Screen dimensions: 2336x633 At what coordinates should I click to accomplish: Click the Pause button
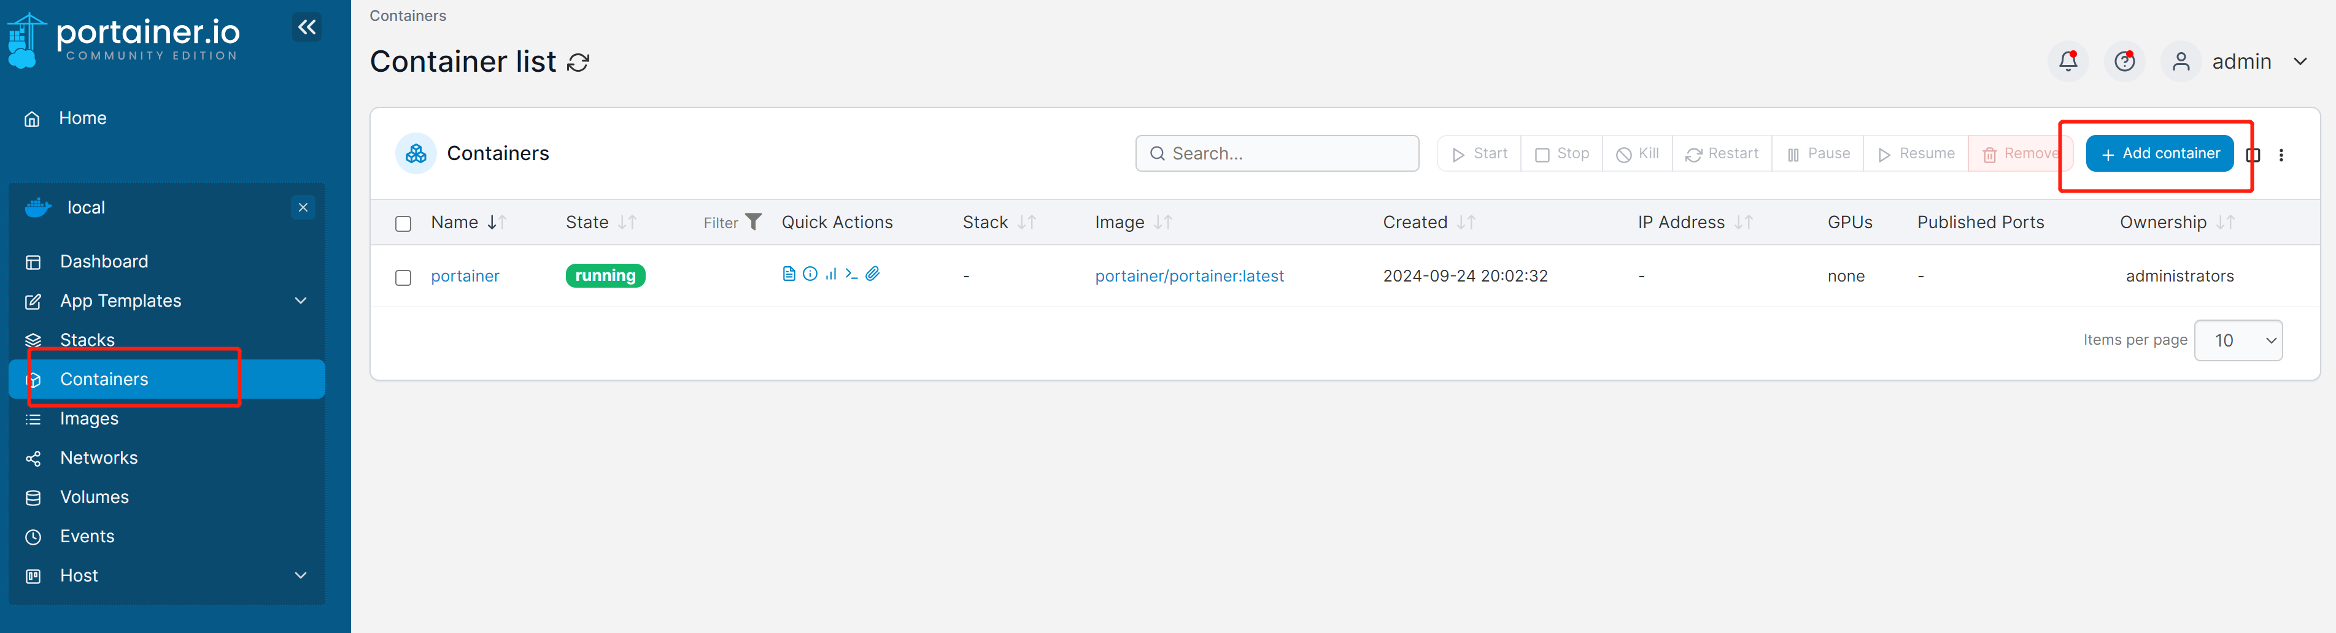click(1817, 154)
